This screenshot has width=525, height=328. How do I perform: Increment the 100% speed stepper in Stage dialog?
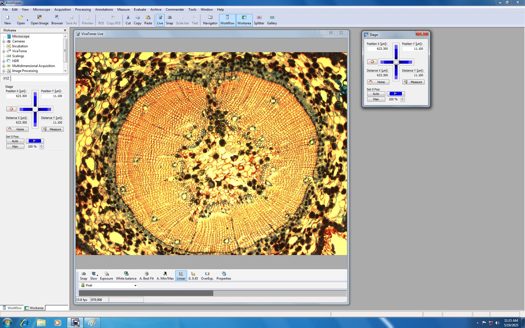(403, 98)
